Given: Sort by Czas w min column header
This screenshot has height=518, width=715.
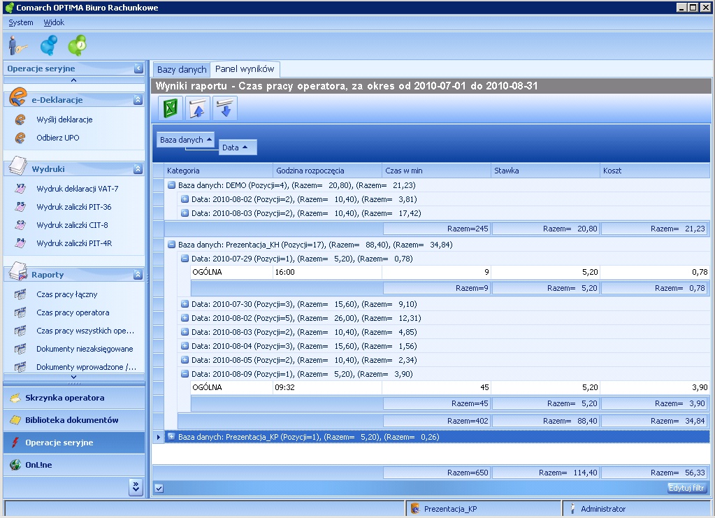Looking at the screenshot, I should pyautogui.click(x=436, y=171).
